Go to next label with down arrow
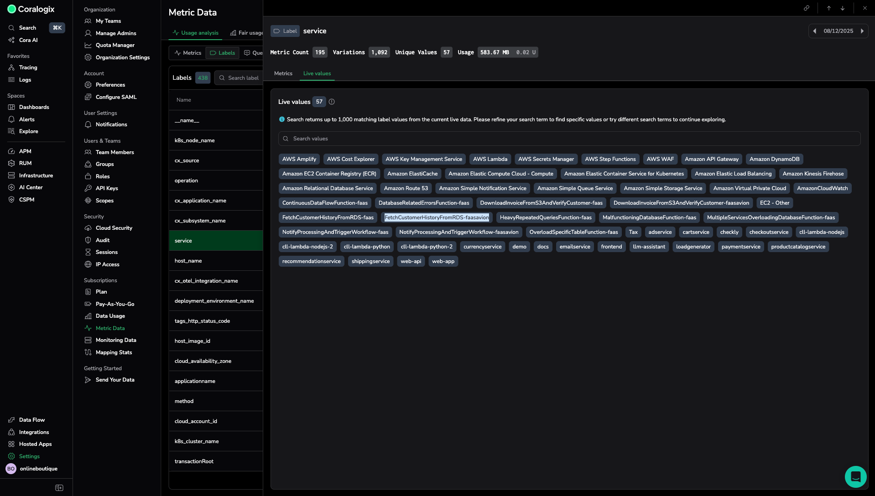This screenshot has width=875, height=496. pos(843,8)
